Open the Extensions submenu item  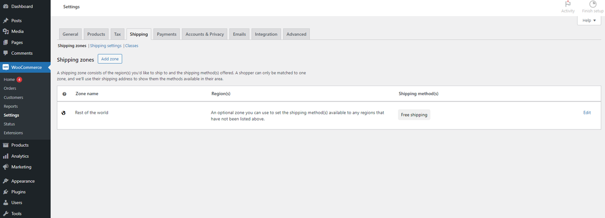click(x=13, y=133)
